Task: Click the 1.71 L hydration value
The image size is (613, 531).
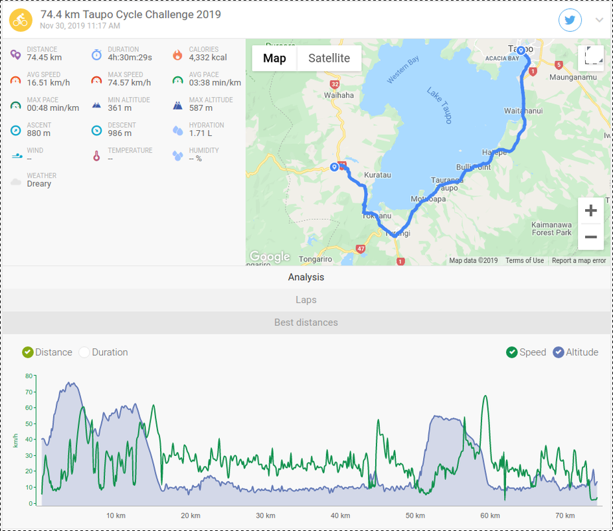Action: pos(201,133)
